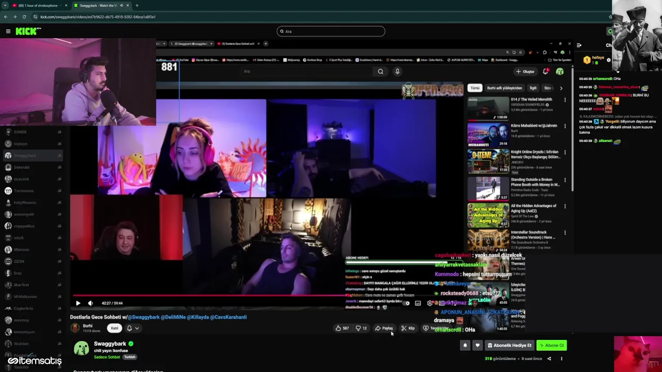
Task: Click the Paylaş share button
Action: 384,328
